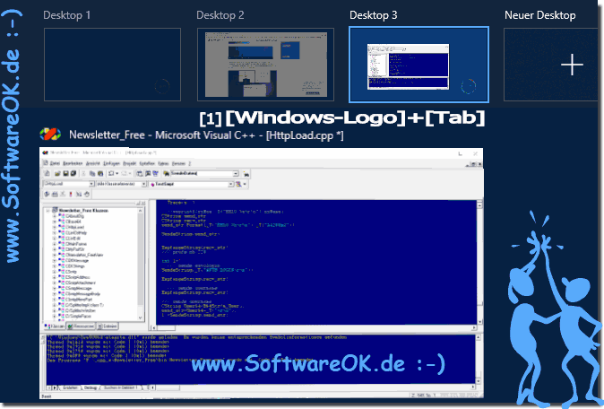Open the WizardBar actions dropdown arrow
Image resolution: width=604 pixels, height=409 pixels.
pos(245,184)
